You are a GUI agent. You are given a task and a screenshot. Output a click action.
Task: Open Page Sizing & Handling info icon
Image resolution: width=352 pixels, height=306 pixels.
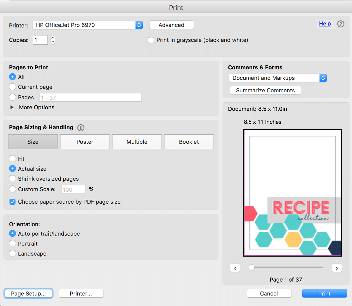pyautogui.click(x=81, y=128)
